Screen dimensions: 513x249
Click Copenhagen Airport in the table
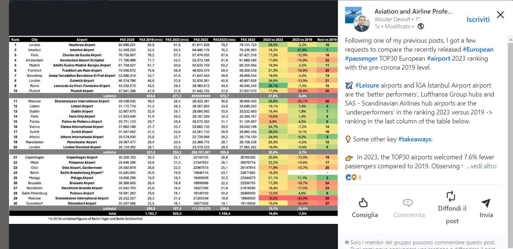tap(82, 157)
